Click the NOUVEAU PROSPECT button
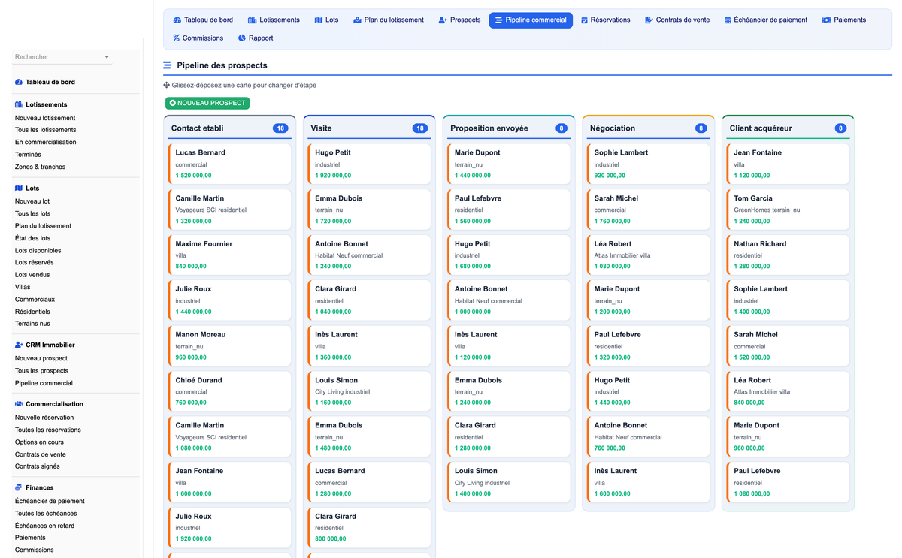The height and width of the screenshot is (558, 902). point(207,103)
